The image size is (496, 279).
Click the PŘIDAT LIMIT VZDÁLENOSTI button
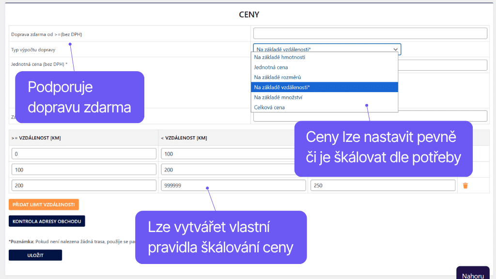click(x=44, y=204)
